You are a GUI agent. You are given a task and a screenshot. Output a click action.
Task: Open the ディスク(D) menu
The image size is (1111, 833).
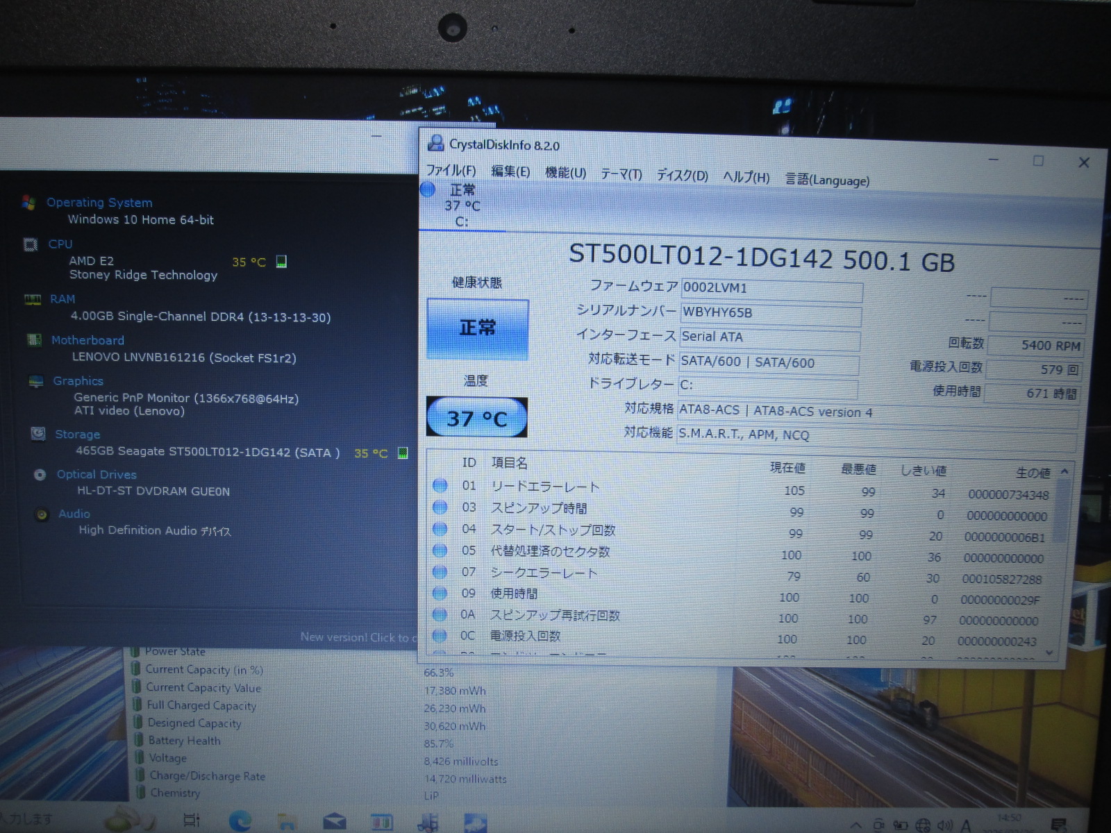click(682, 175)
